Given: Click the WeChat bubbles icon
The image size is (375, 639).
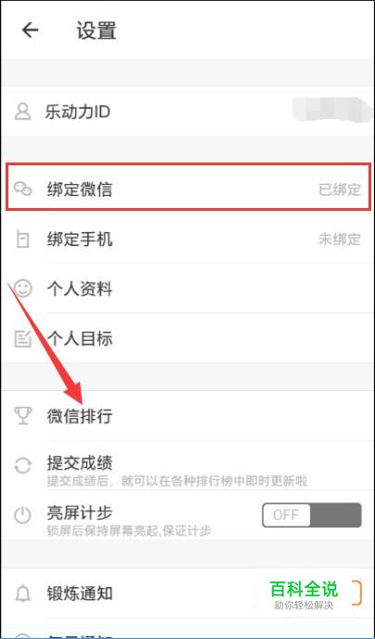Looking at the screenshot, I should (22, 189).
